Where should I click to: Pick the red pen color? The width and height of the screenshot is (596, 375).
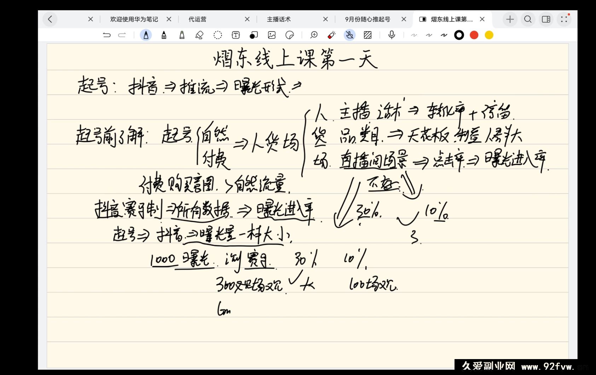pos(474,35)
